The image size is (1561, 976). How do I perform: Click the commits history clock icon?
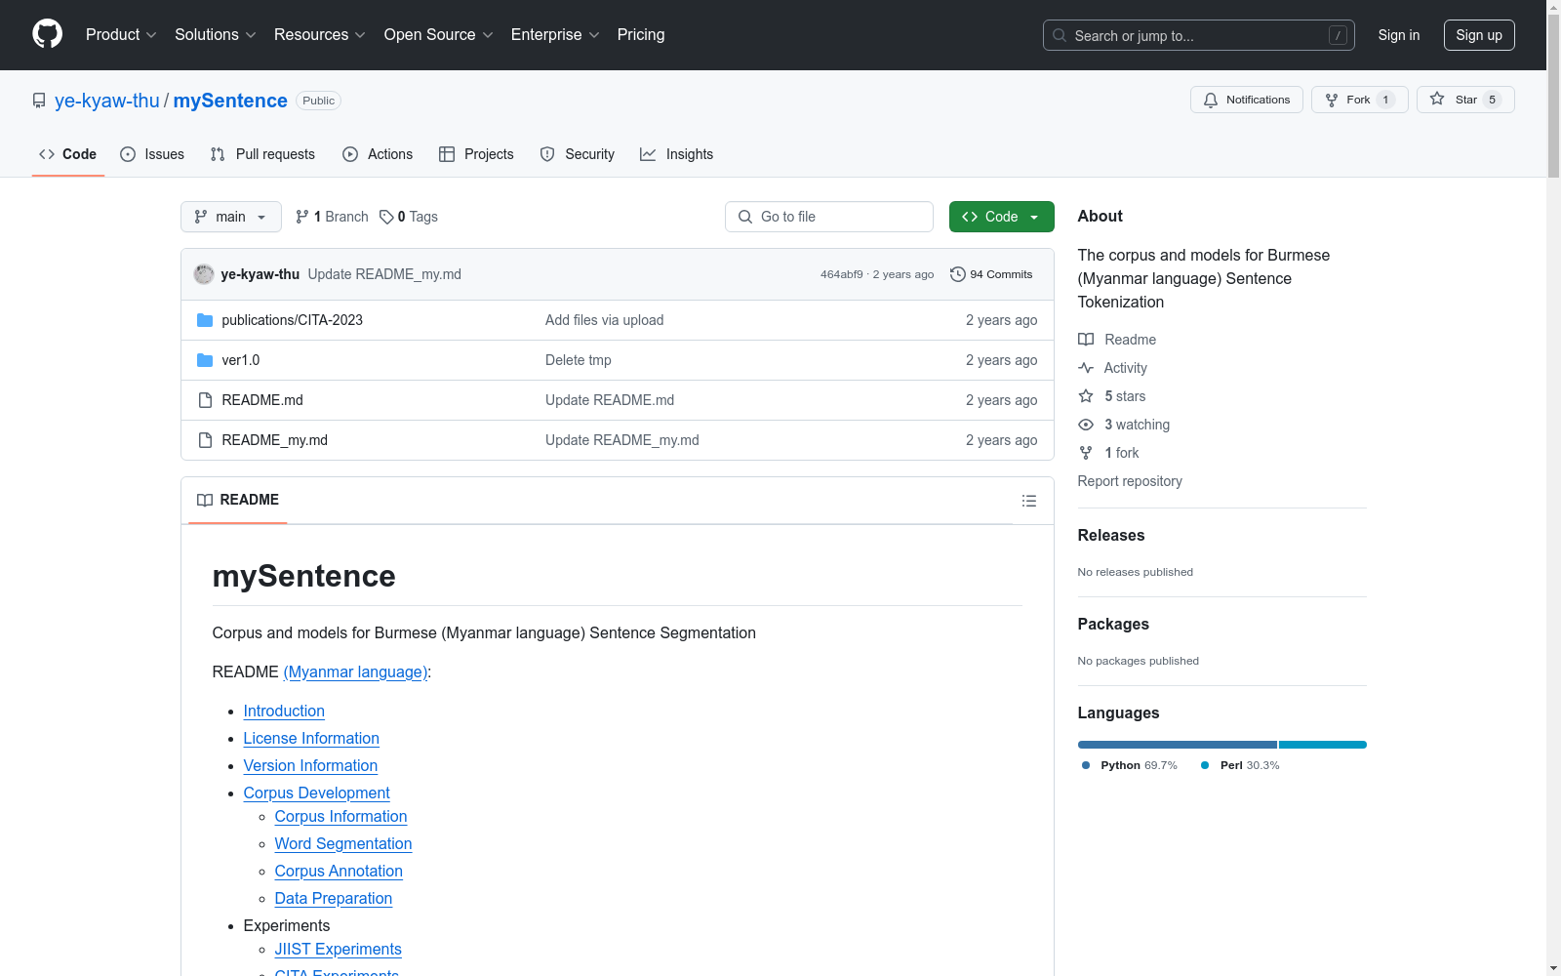tap(958, 274)
